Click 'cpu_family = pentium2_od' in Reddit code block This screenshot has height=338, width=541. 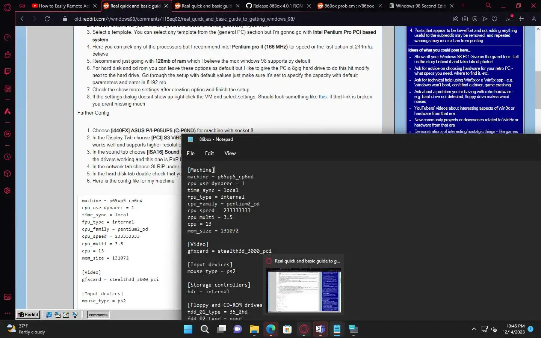[x=115, y=229]
